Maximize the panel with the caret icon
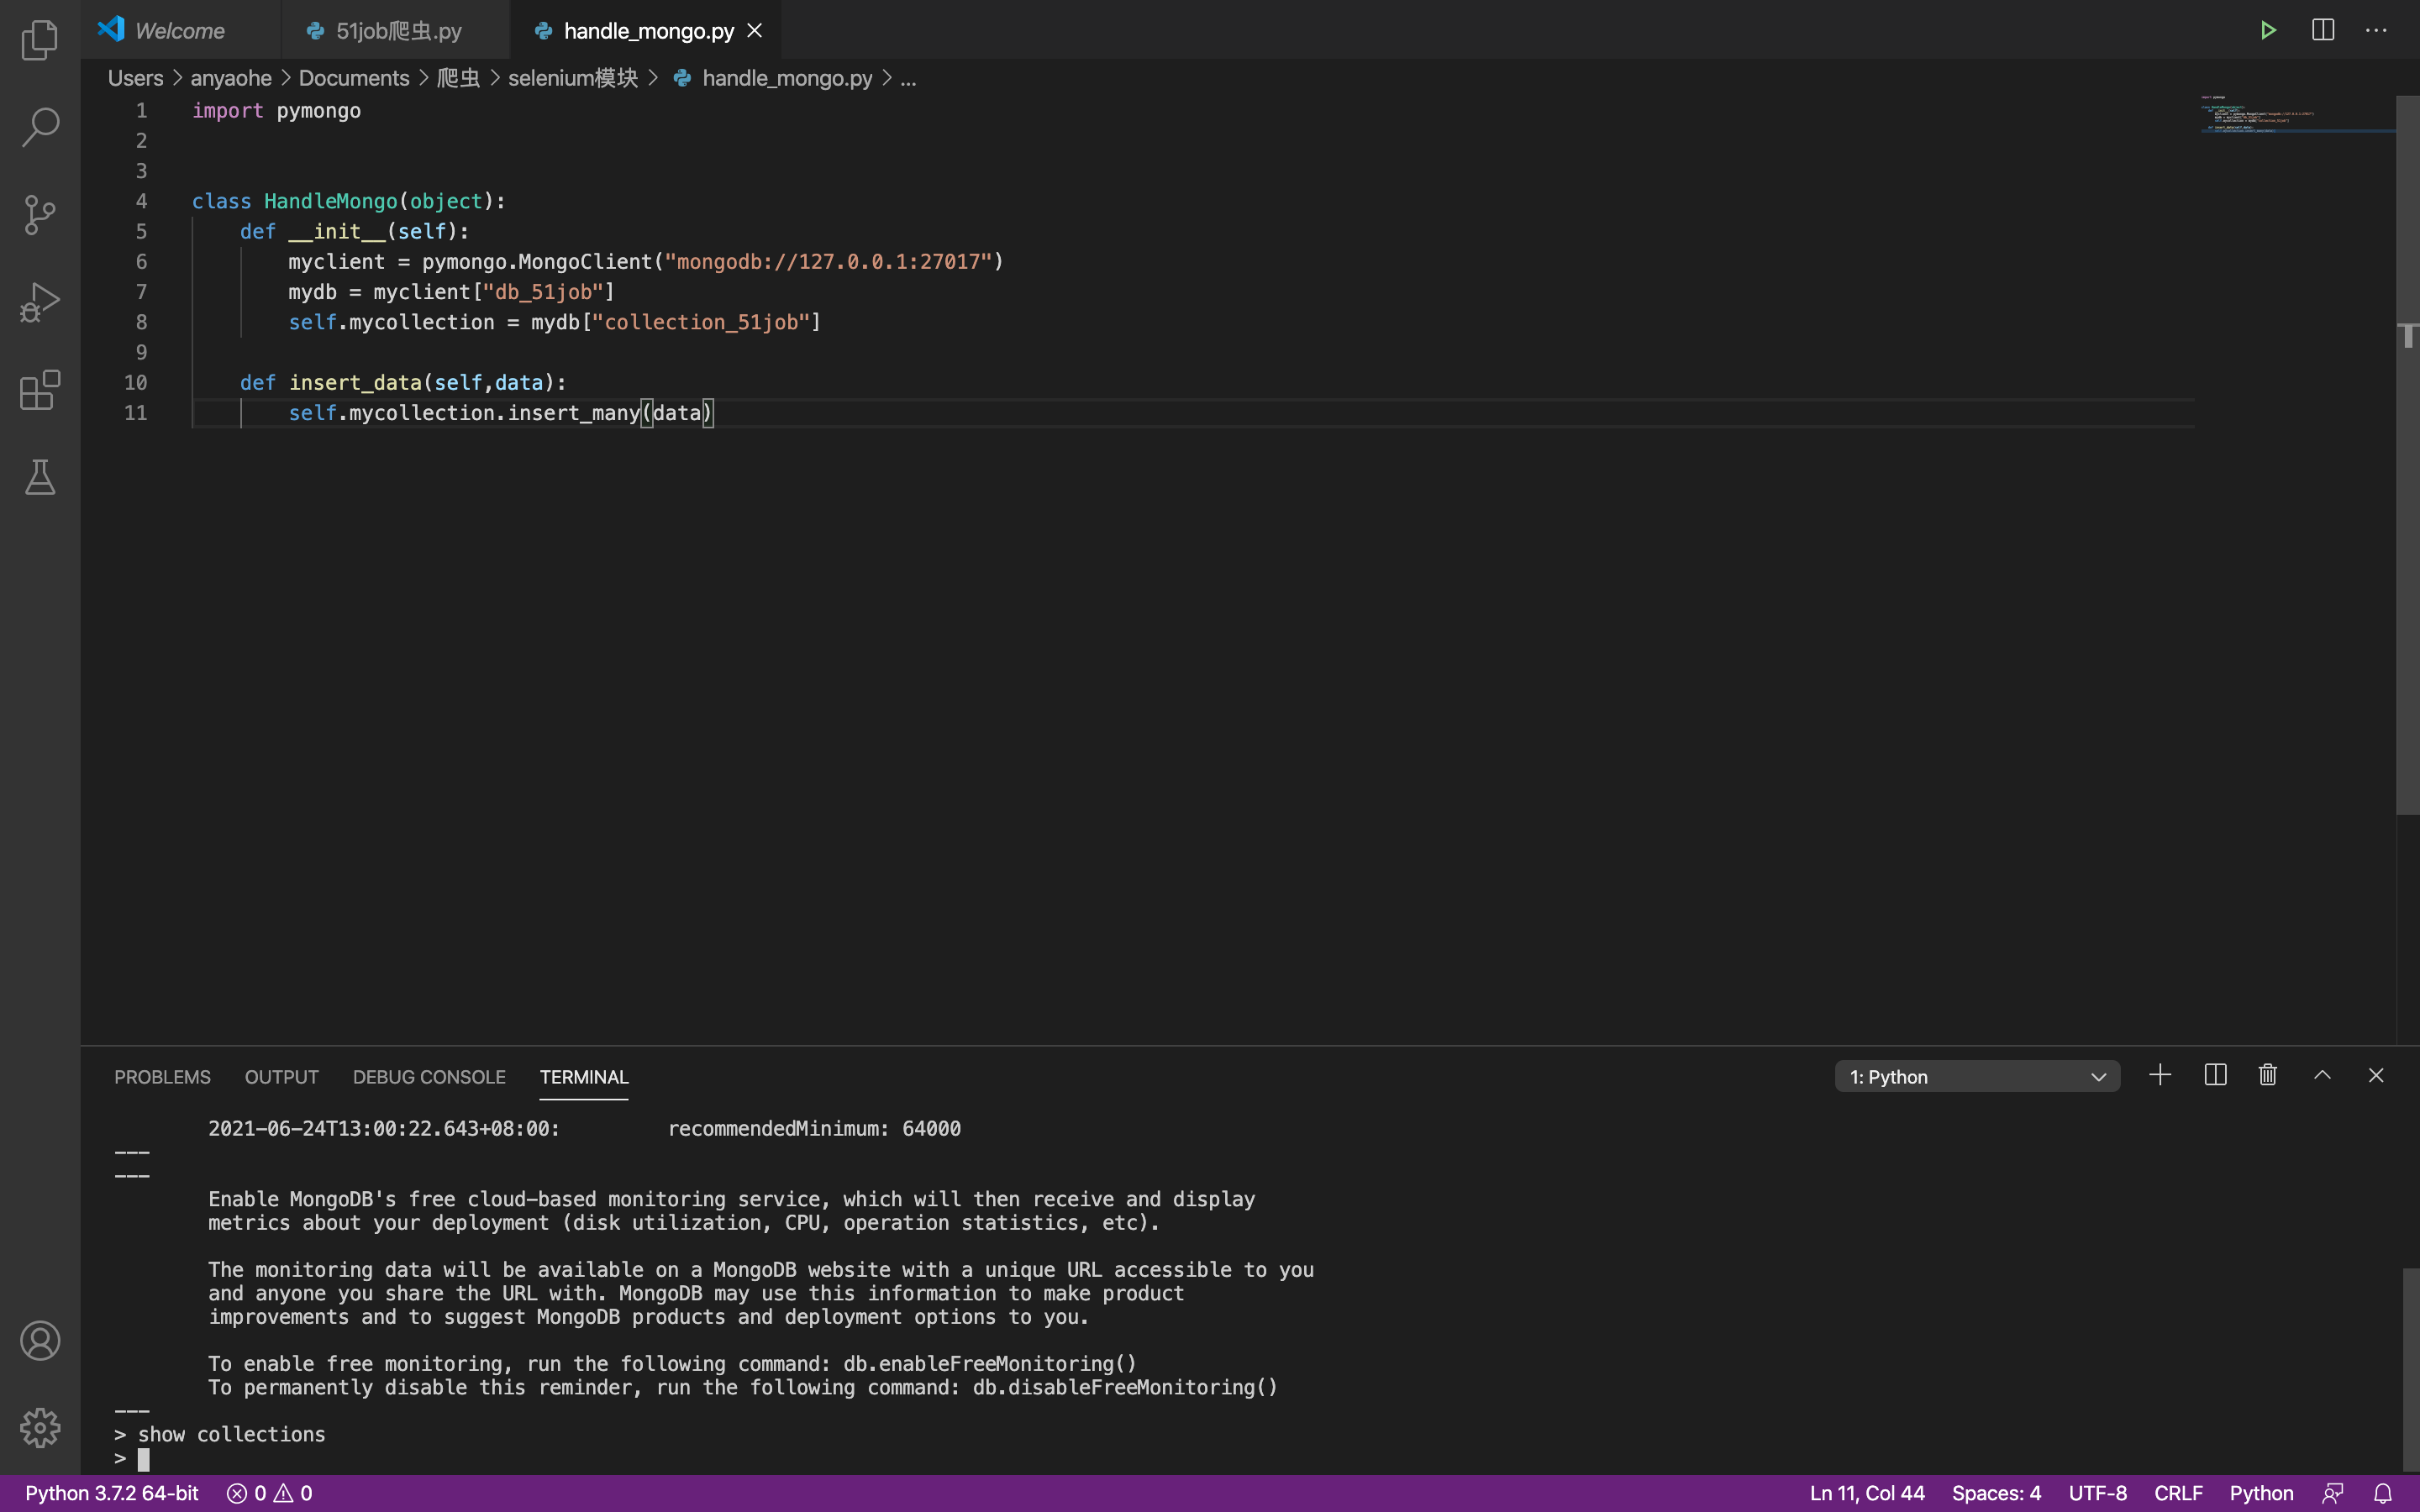Screen dimensions: 2420x1512 coord(2322,1075)
